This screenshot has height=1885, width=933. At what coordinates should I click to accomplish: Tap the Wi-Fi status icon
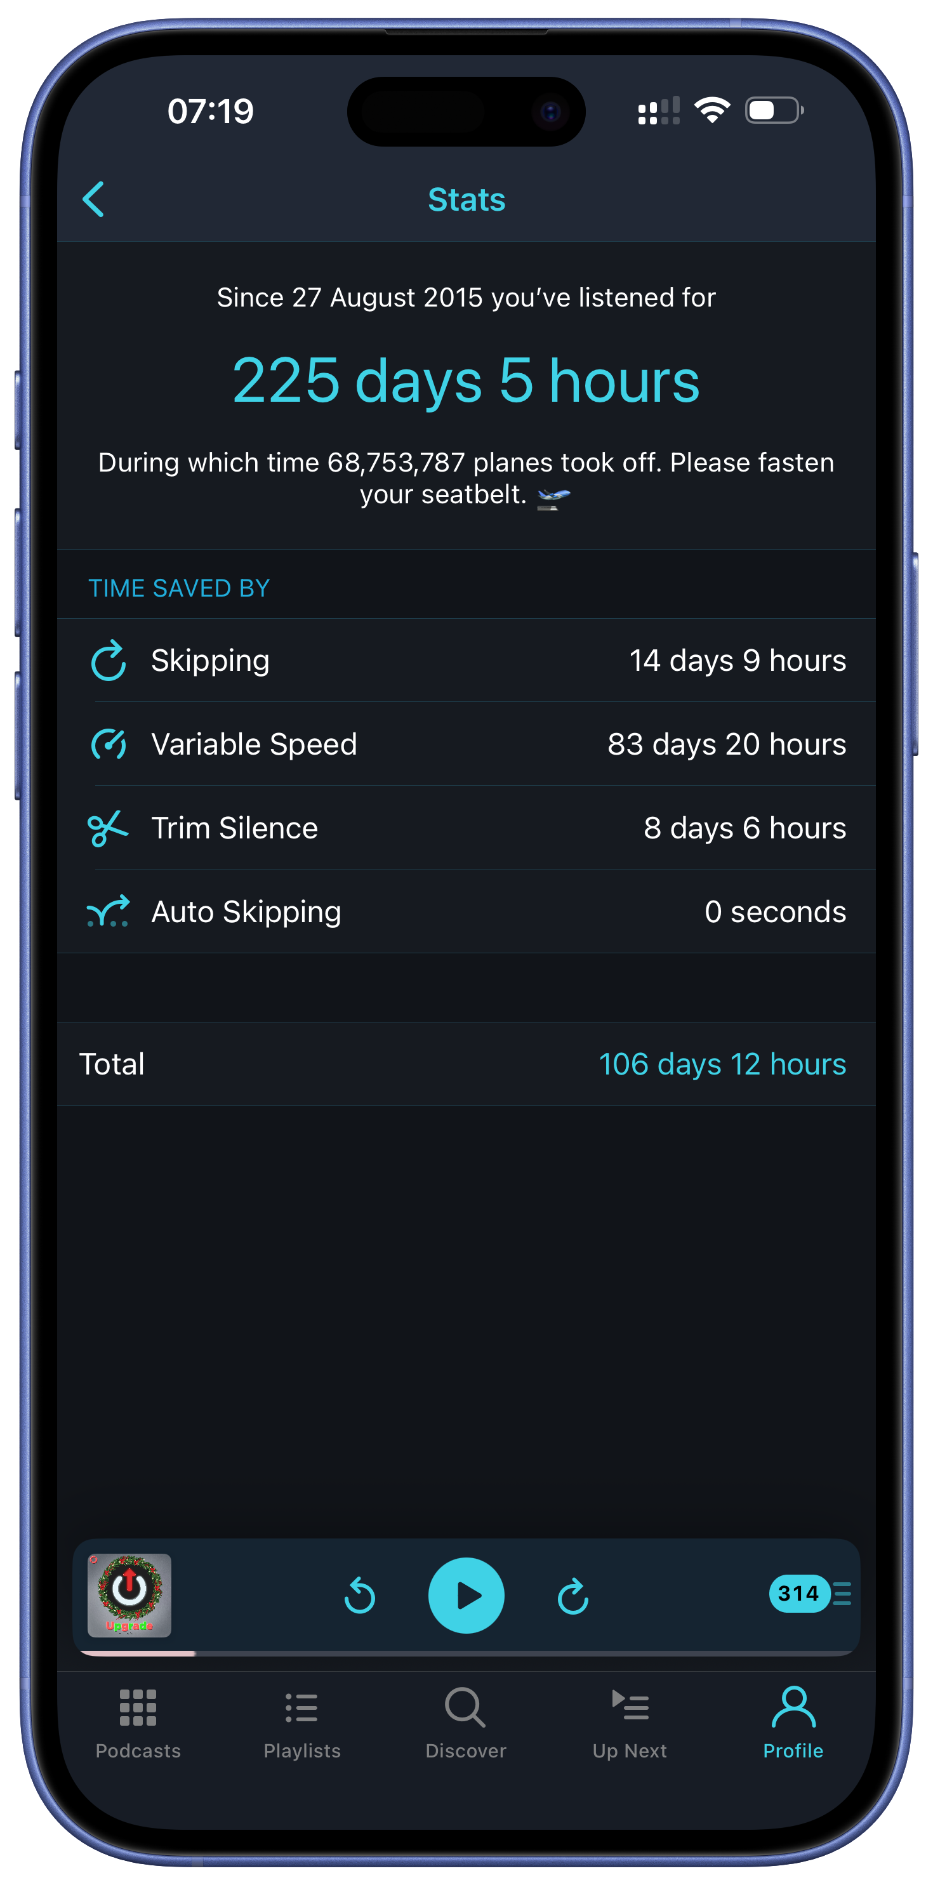point(712,110)
